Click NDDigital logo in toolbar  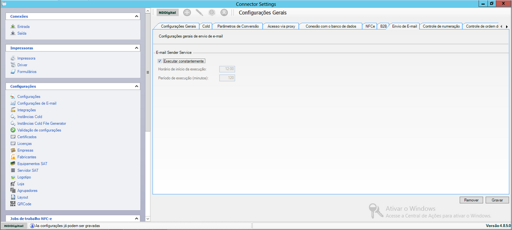168,13
